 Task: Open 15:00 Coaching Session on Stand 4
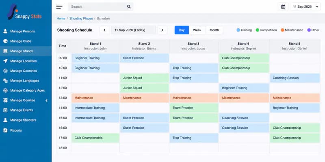pos(244,118)
